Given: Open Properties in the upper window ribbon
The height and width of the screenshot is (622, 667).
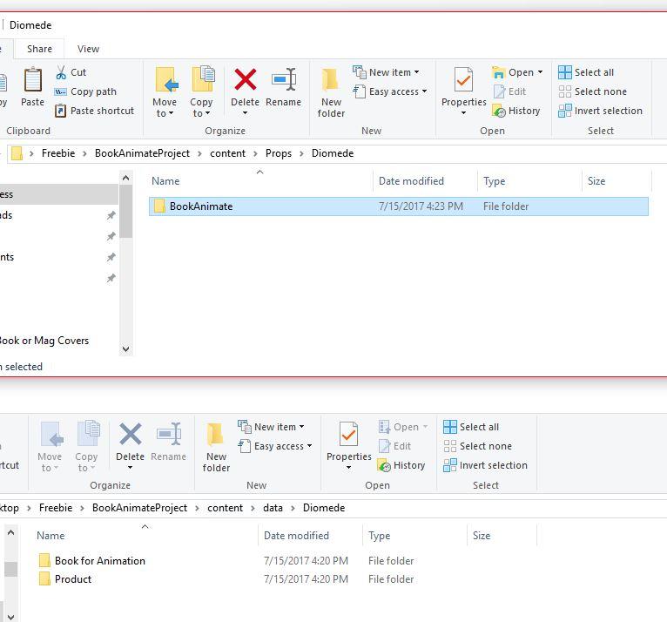Looking at the screenshot, I should [463, 91].
